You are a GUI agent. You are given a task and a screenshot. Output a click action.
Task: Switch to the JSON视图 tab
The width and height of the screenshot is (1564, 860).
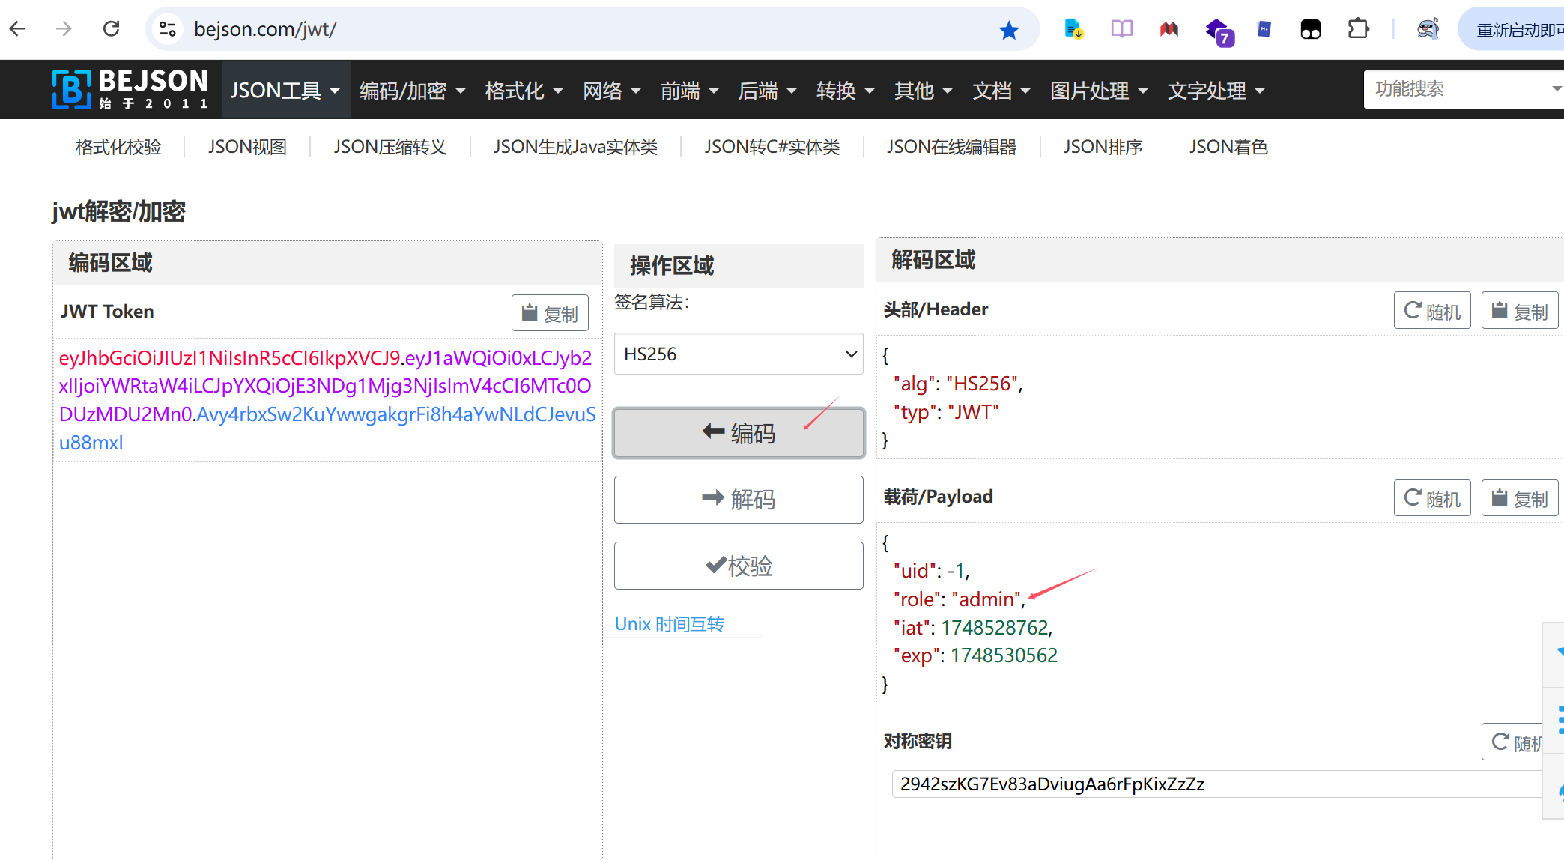point(247,147)
